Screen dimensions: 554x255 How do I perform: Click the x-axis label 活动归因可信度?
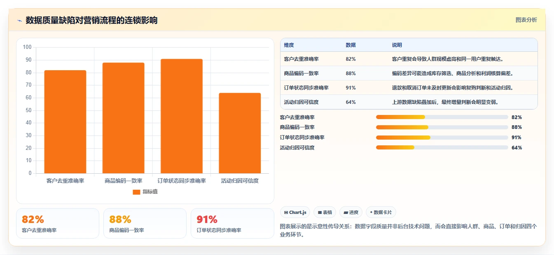coord(240,181)
